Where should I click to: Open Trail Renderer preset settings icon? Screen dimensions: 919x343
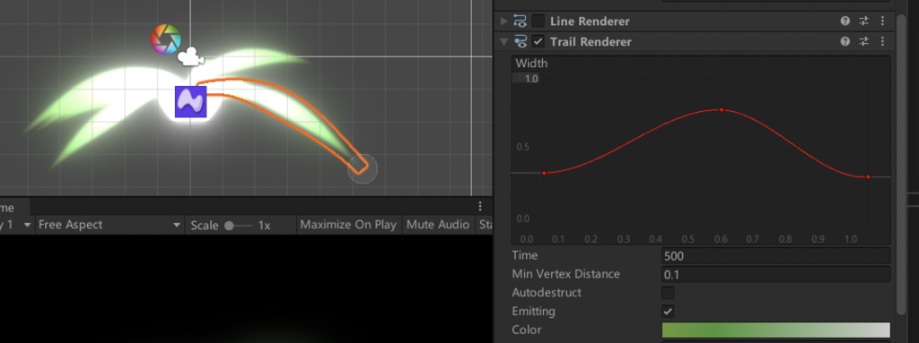864,41
